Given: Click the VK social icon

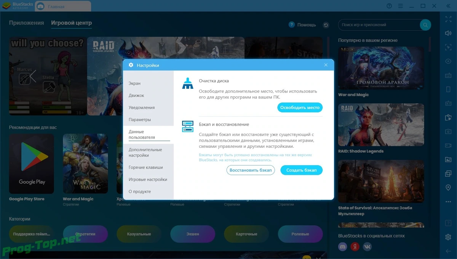Looking at the screenshot, I should click(367, 247).
